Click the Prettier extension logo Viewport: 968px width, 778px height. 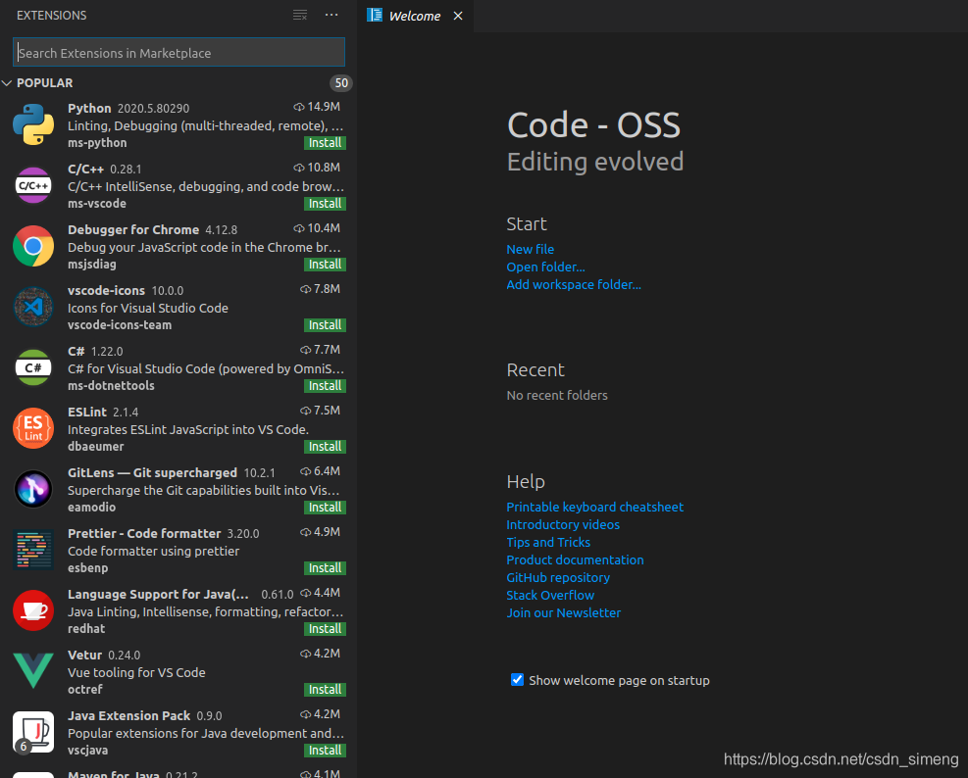click(x=33, y=550)
